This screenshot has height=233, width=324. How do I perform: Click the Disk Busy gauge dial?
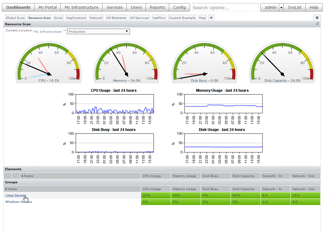click(204, 63)
